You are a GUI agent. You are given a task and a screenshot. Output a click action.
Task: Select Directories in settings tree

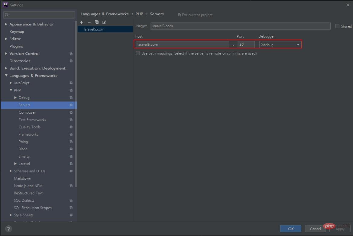20,61
